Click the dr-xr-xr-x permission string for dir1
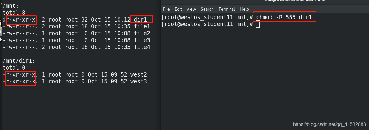 (x=19, y=19)
